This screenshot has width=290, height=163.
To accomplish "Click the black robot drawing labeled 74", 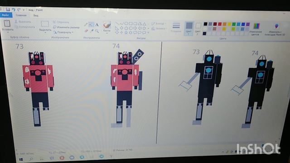I will [253, 91].
